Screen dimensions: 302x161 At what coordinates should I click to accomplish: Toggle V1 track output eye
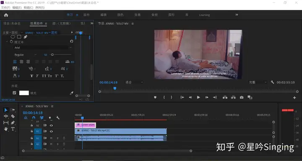tap(51, 131)
